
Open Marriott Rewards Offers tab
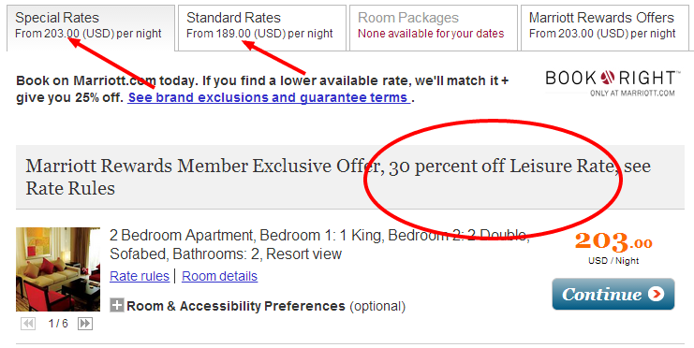(605, 28)
